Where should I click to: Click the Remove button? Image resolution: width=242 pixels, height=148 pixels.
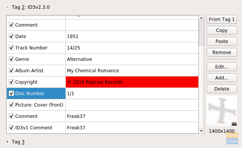point(221,53)
